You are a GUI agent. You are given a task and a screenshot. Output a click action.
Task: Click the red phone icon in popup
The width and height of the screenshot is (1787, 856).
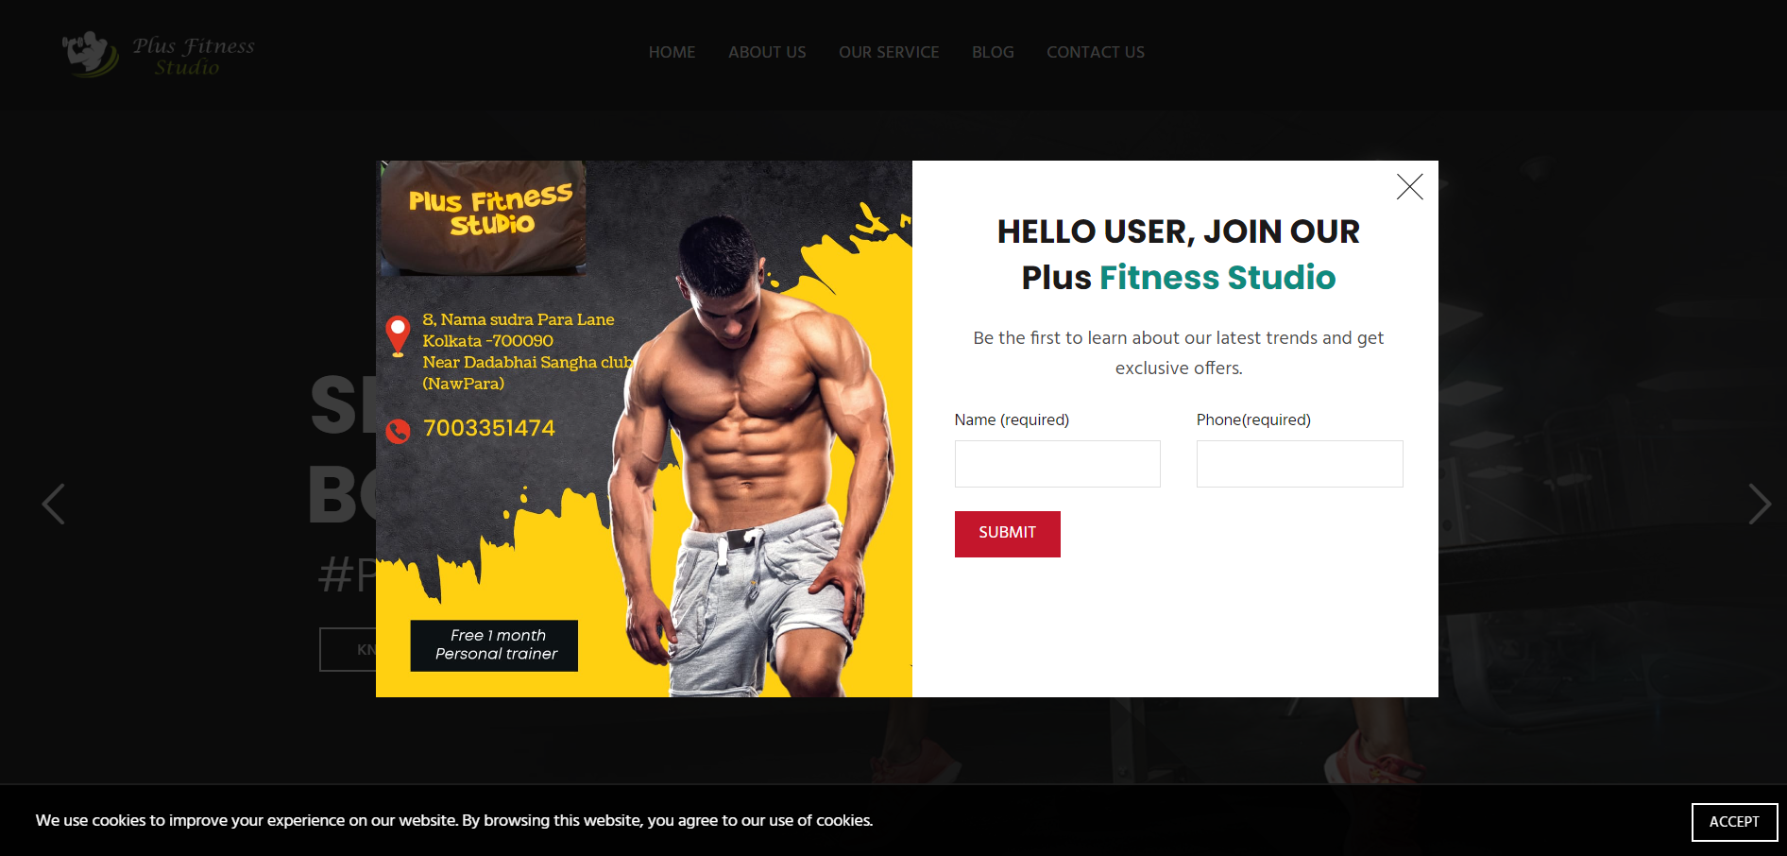pos(398,431)
